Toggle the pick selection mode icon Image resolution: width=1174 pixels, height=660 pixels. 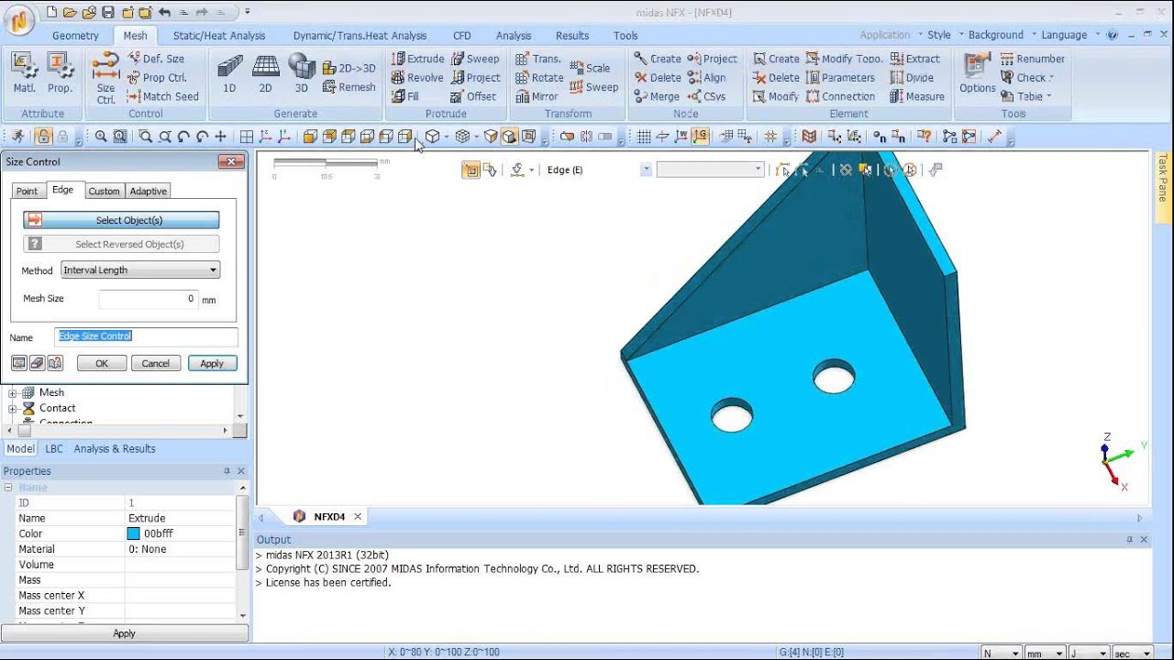pos(471,170)
